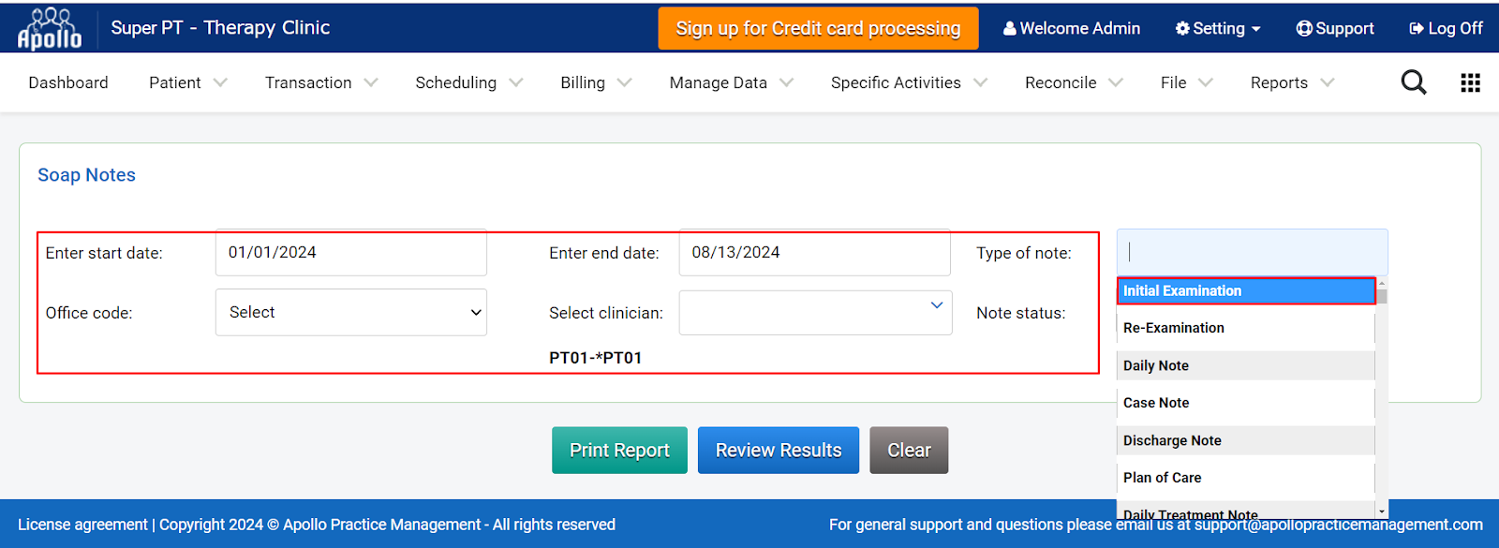This screenshot has width=1499, height=548.
Task: Click the Clear button
Action: [x=909, y=450]
